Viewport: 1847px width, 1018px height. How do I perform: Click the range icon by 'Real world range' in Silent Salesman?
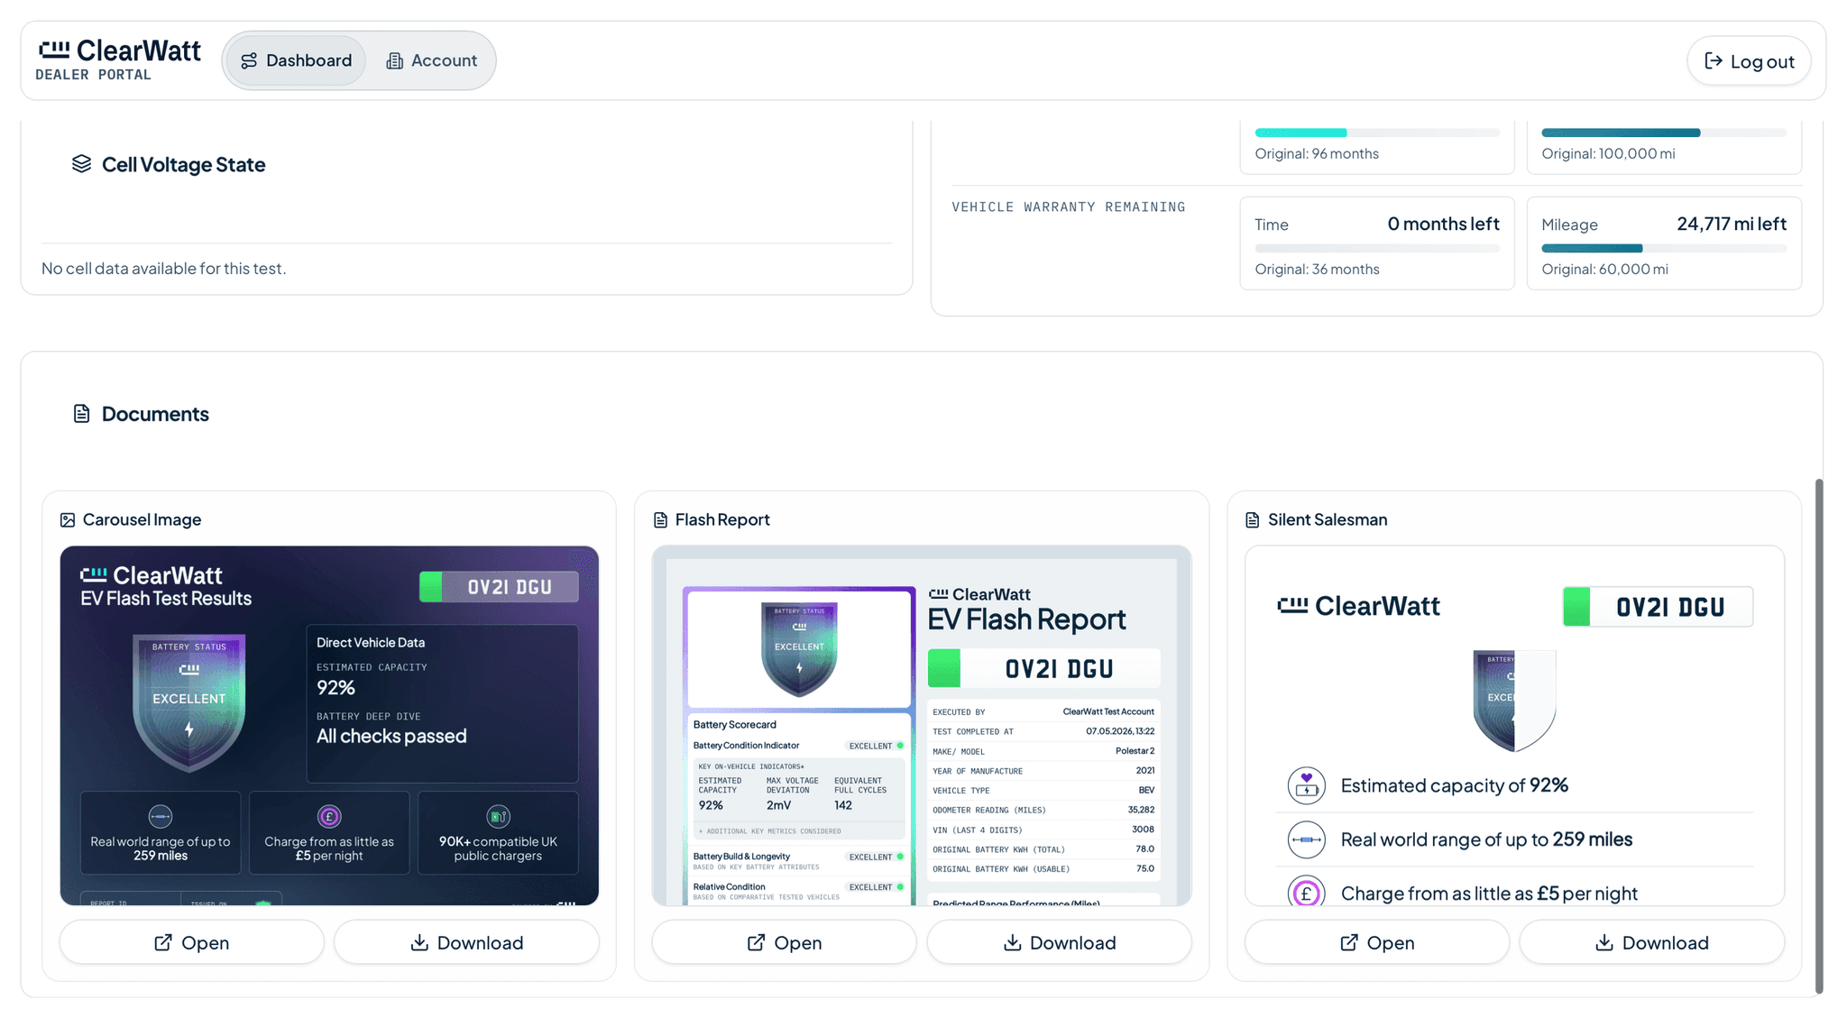[x=1306, y=839]
